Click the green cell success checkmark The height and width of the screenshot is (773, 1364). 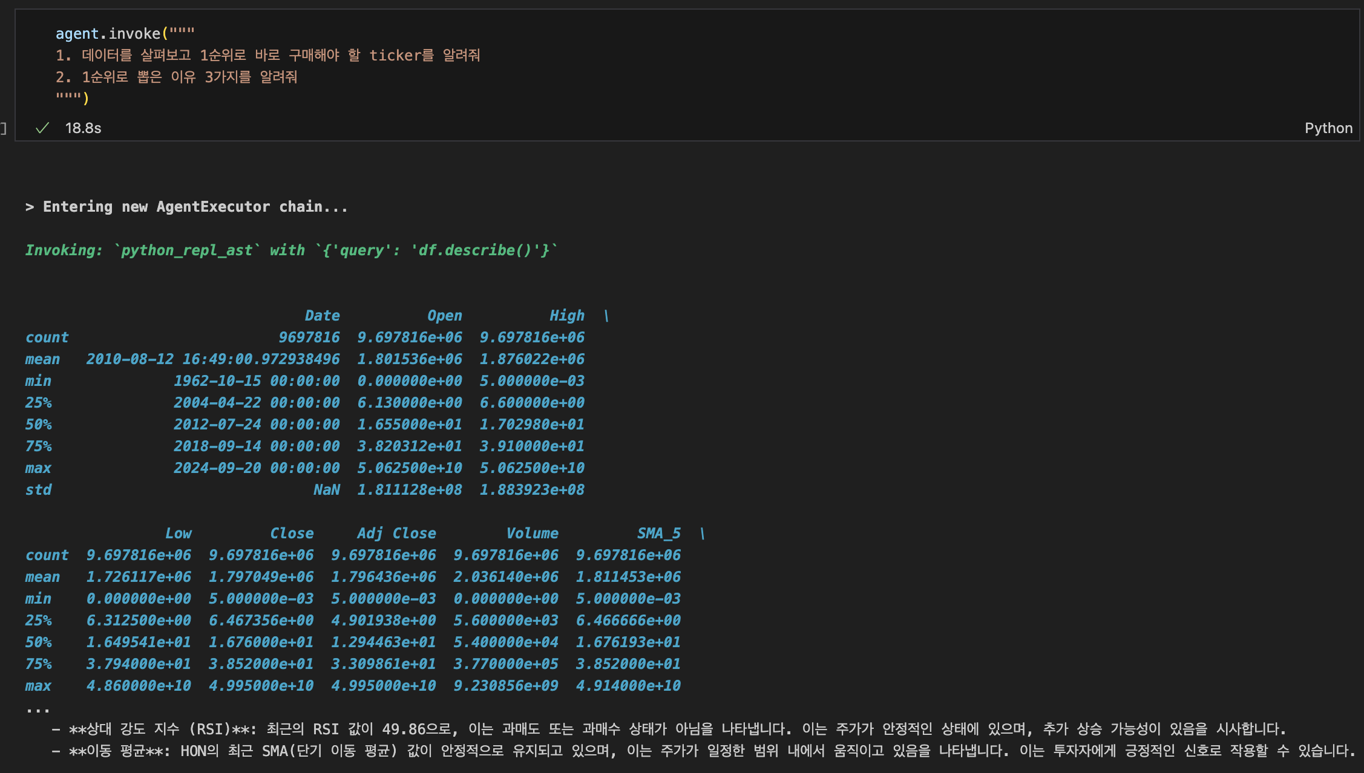point(42,128)
